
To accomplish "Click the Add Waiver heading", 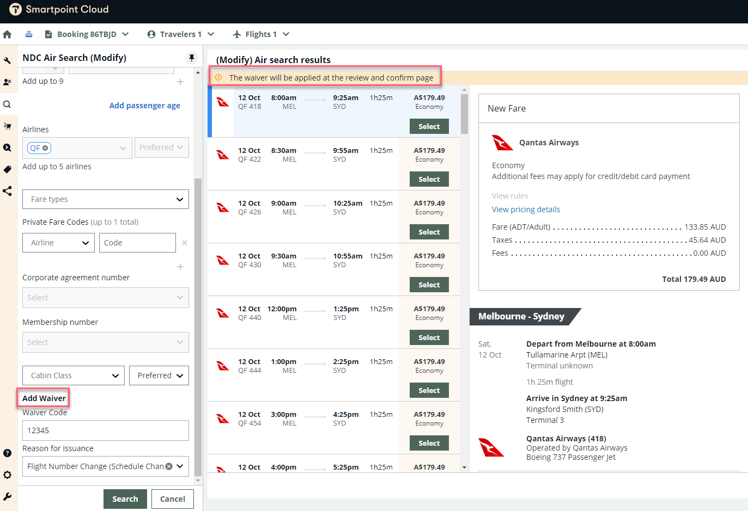I will pyautogui.click(x=44, y=398).
